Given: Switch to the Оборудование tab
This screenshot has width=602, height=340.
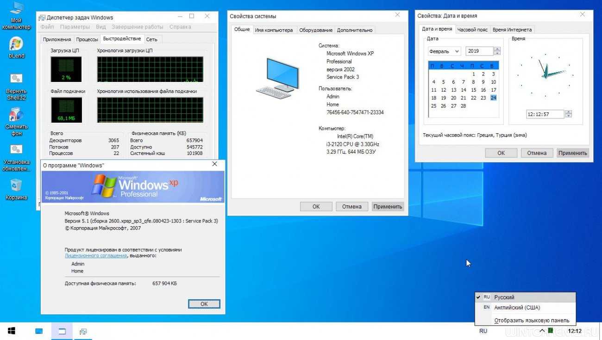Looking at the screenshot, I should 316,30.
